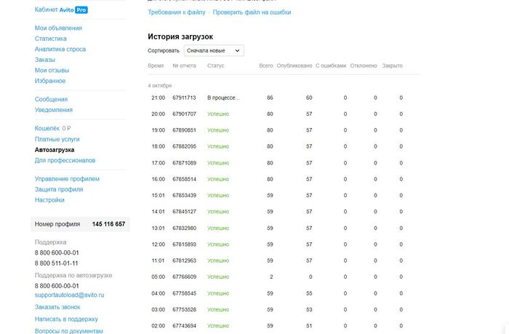Open Кабинет Avito Pro link
This screenshot has width=509, height=334.
(x=61, y=9)
